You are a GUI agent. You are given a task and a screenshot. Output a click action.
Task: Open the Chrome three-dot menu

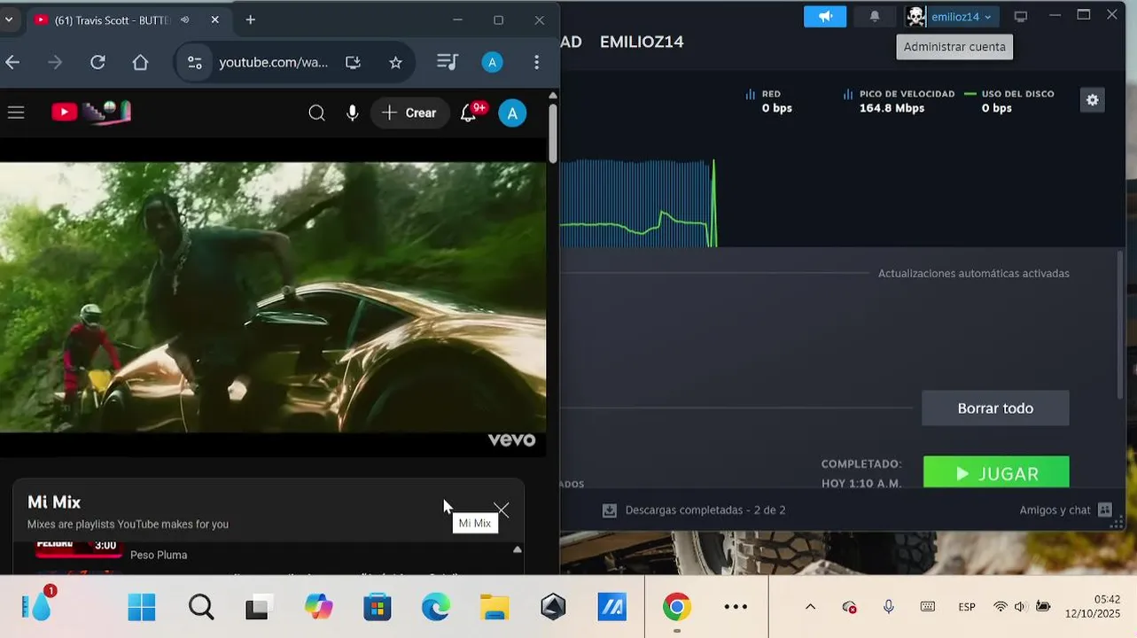(536, 62)
